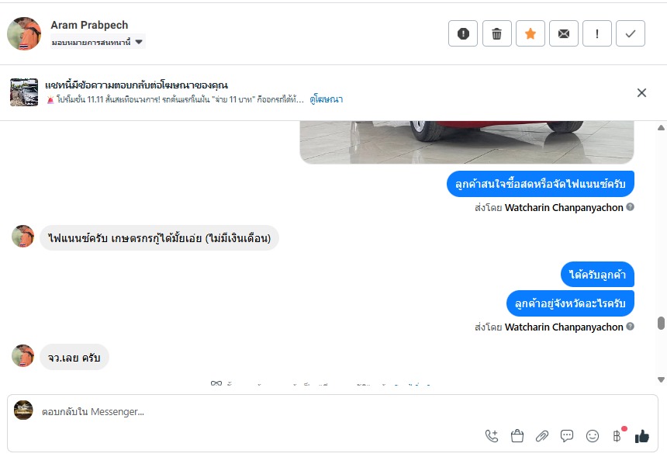Click the spam report octagon icon
This screenshot has width=667, height=457.
click(x=463, y=33)
